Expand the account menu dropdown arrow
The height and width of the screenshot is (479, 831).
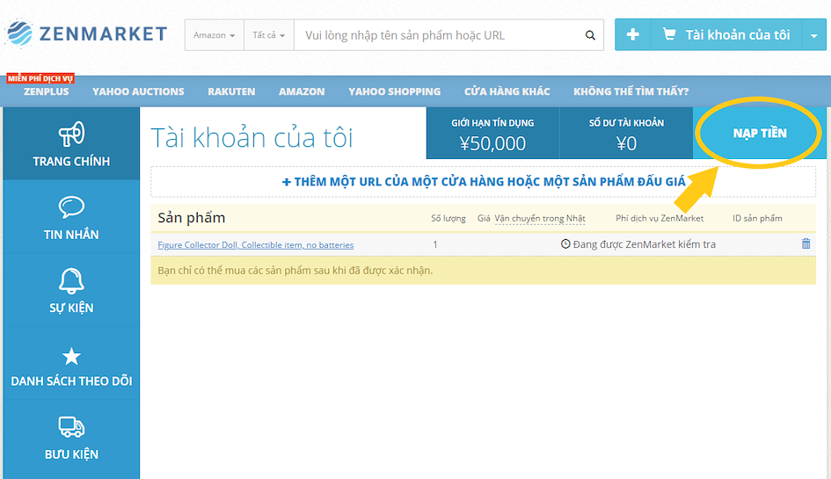point(814,35)
